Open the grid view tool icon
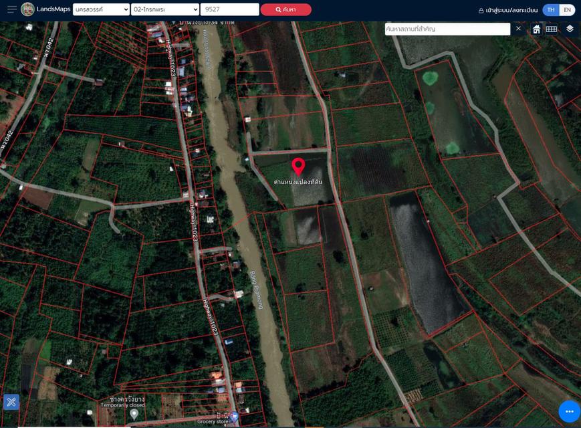 pos(552,29)
